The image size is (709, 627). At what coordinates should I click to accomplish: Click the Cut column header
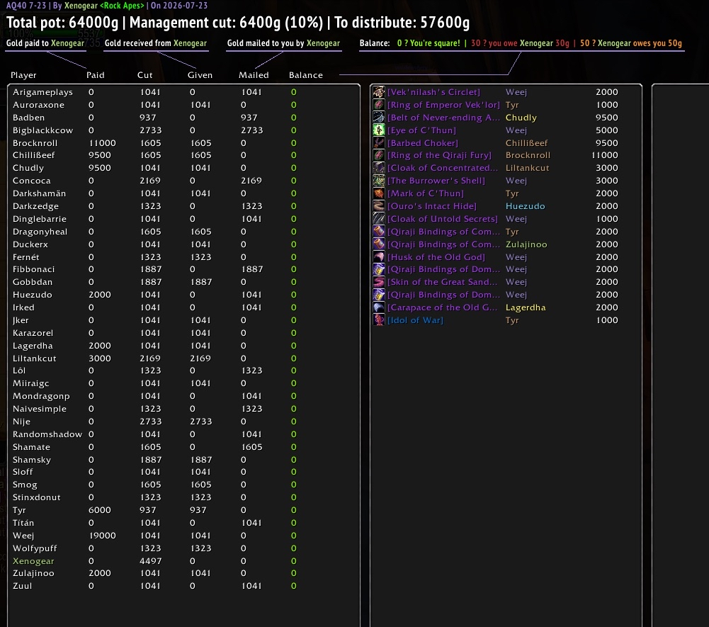pos(145,75)
